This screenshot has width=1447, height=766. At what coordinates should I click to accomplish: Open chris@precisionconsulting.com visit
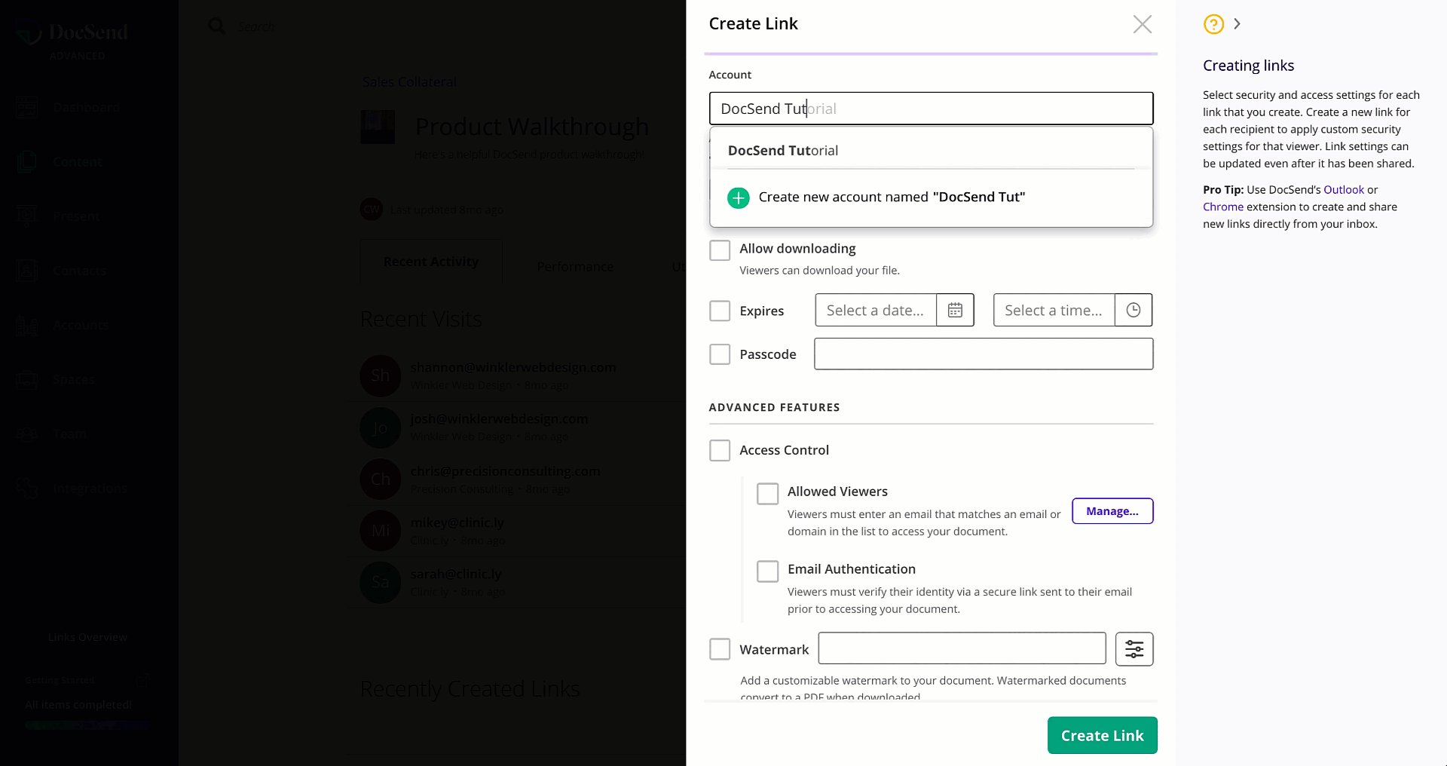[x=505, y=471]
